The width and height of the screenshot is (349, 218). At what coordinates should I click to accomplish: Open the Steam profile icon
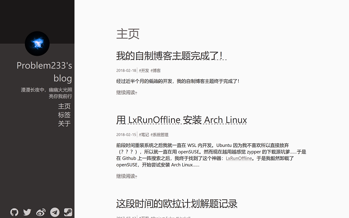click(68, 212)
